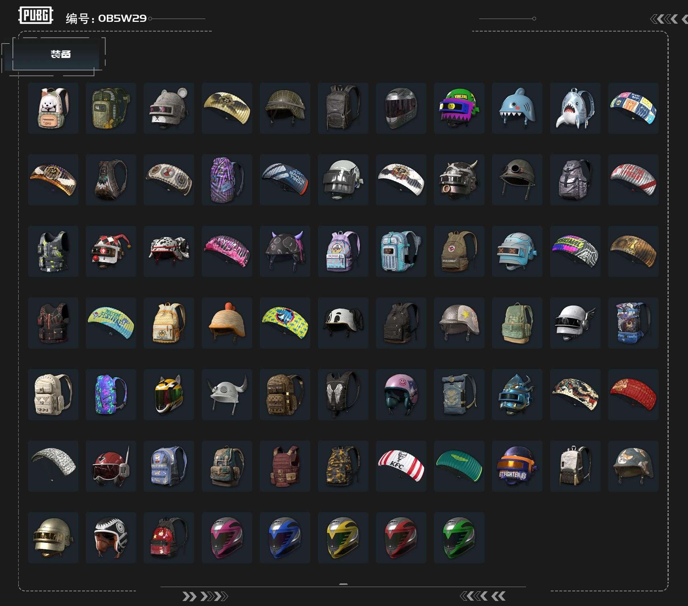This screenshot has width=688, height=606.
Task: Select the yellow camouflage backpack
Action: click(x=343, y=466)
